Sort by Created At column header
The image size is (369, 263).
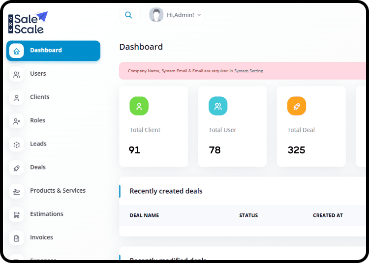328,216
